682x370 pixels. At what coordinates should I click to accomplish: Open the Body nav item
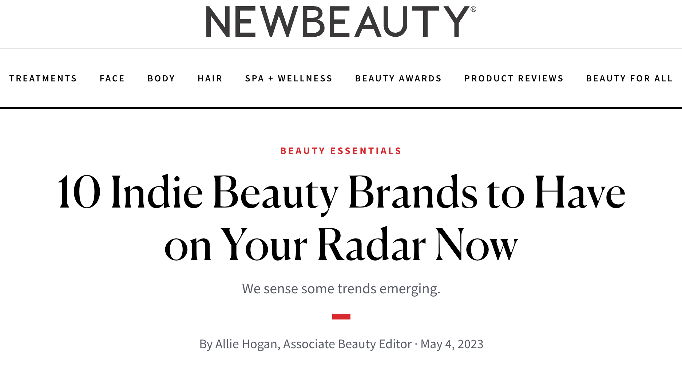coord(161,79)
